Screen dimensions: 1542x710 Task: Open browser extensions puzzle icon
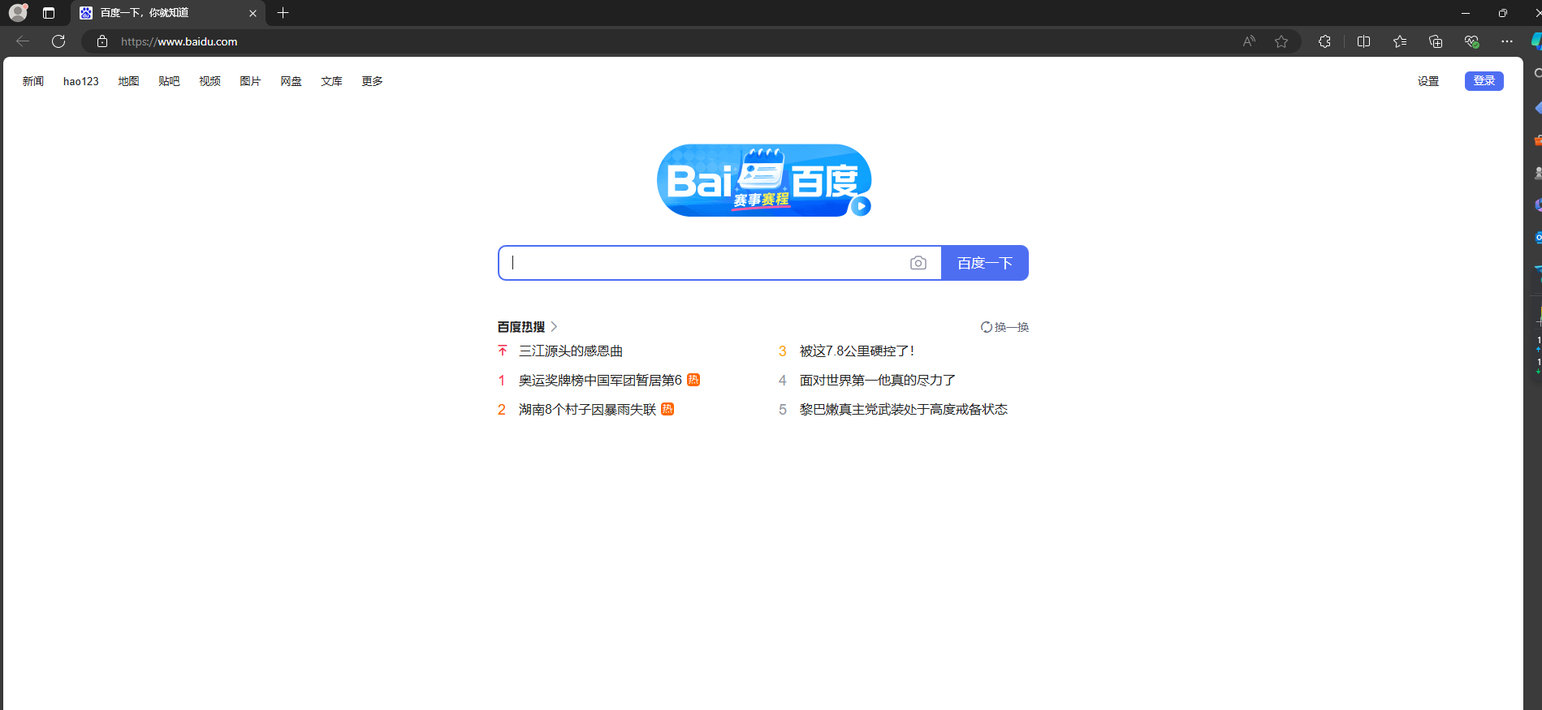click(x=1324, y=41)
